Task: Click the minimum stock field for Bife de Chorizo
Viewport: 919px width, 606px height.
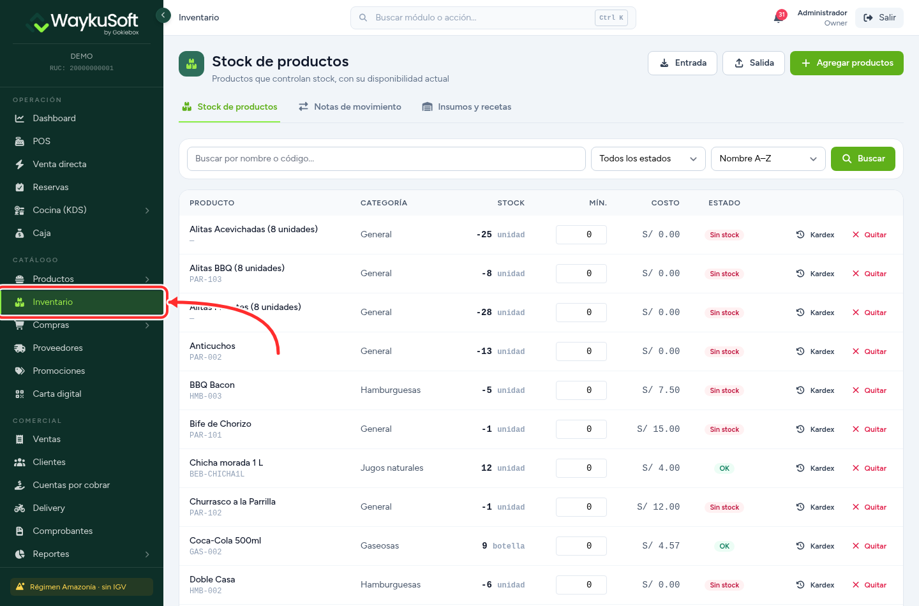Action: [x=581, y=429]
